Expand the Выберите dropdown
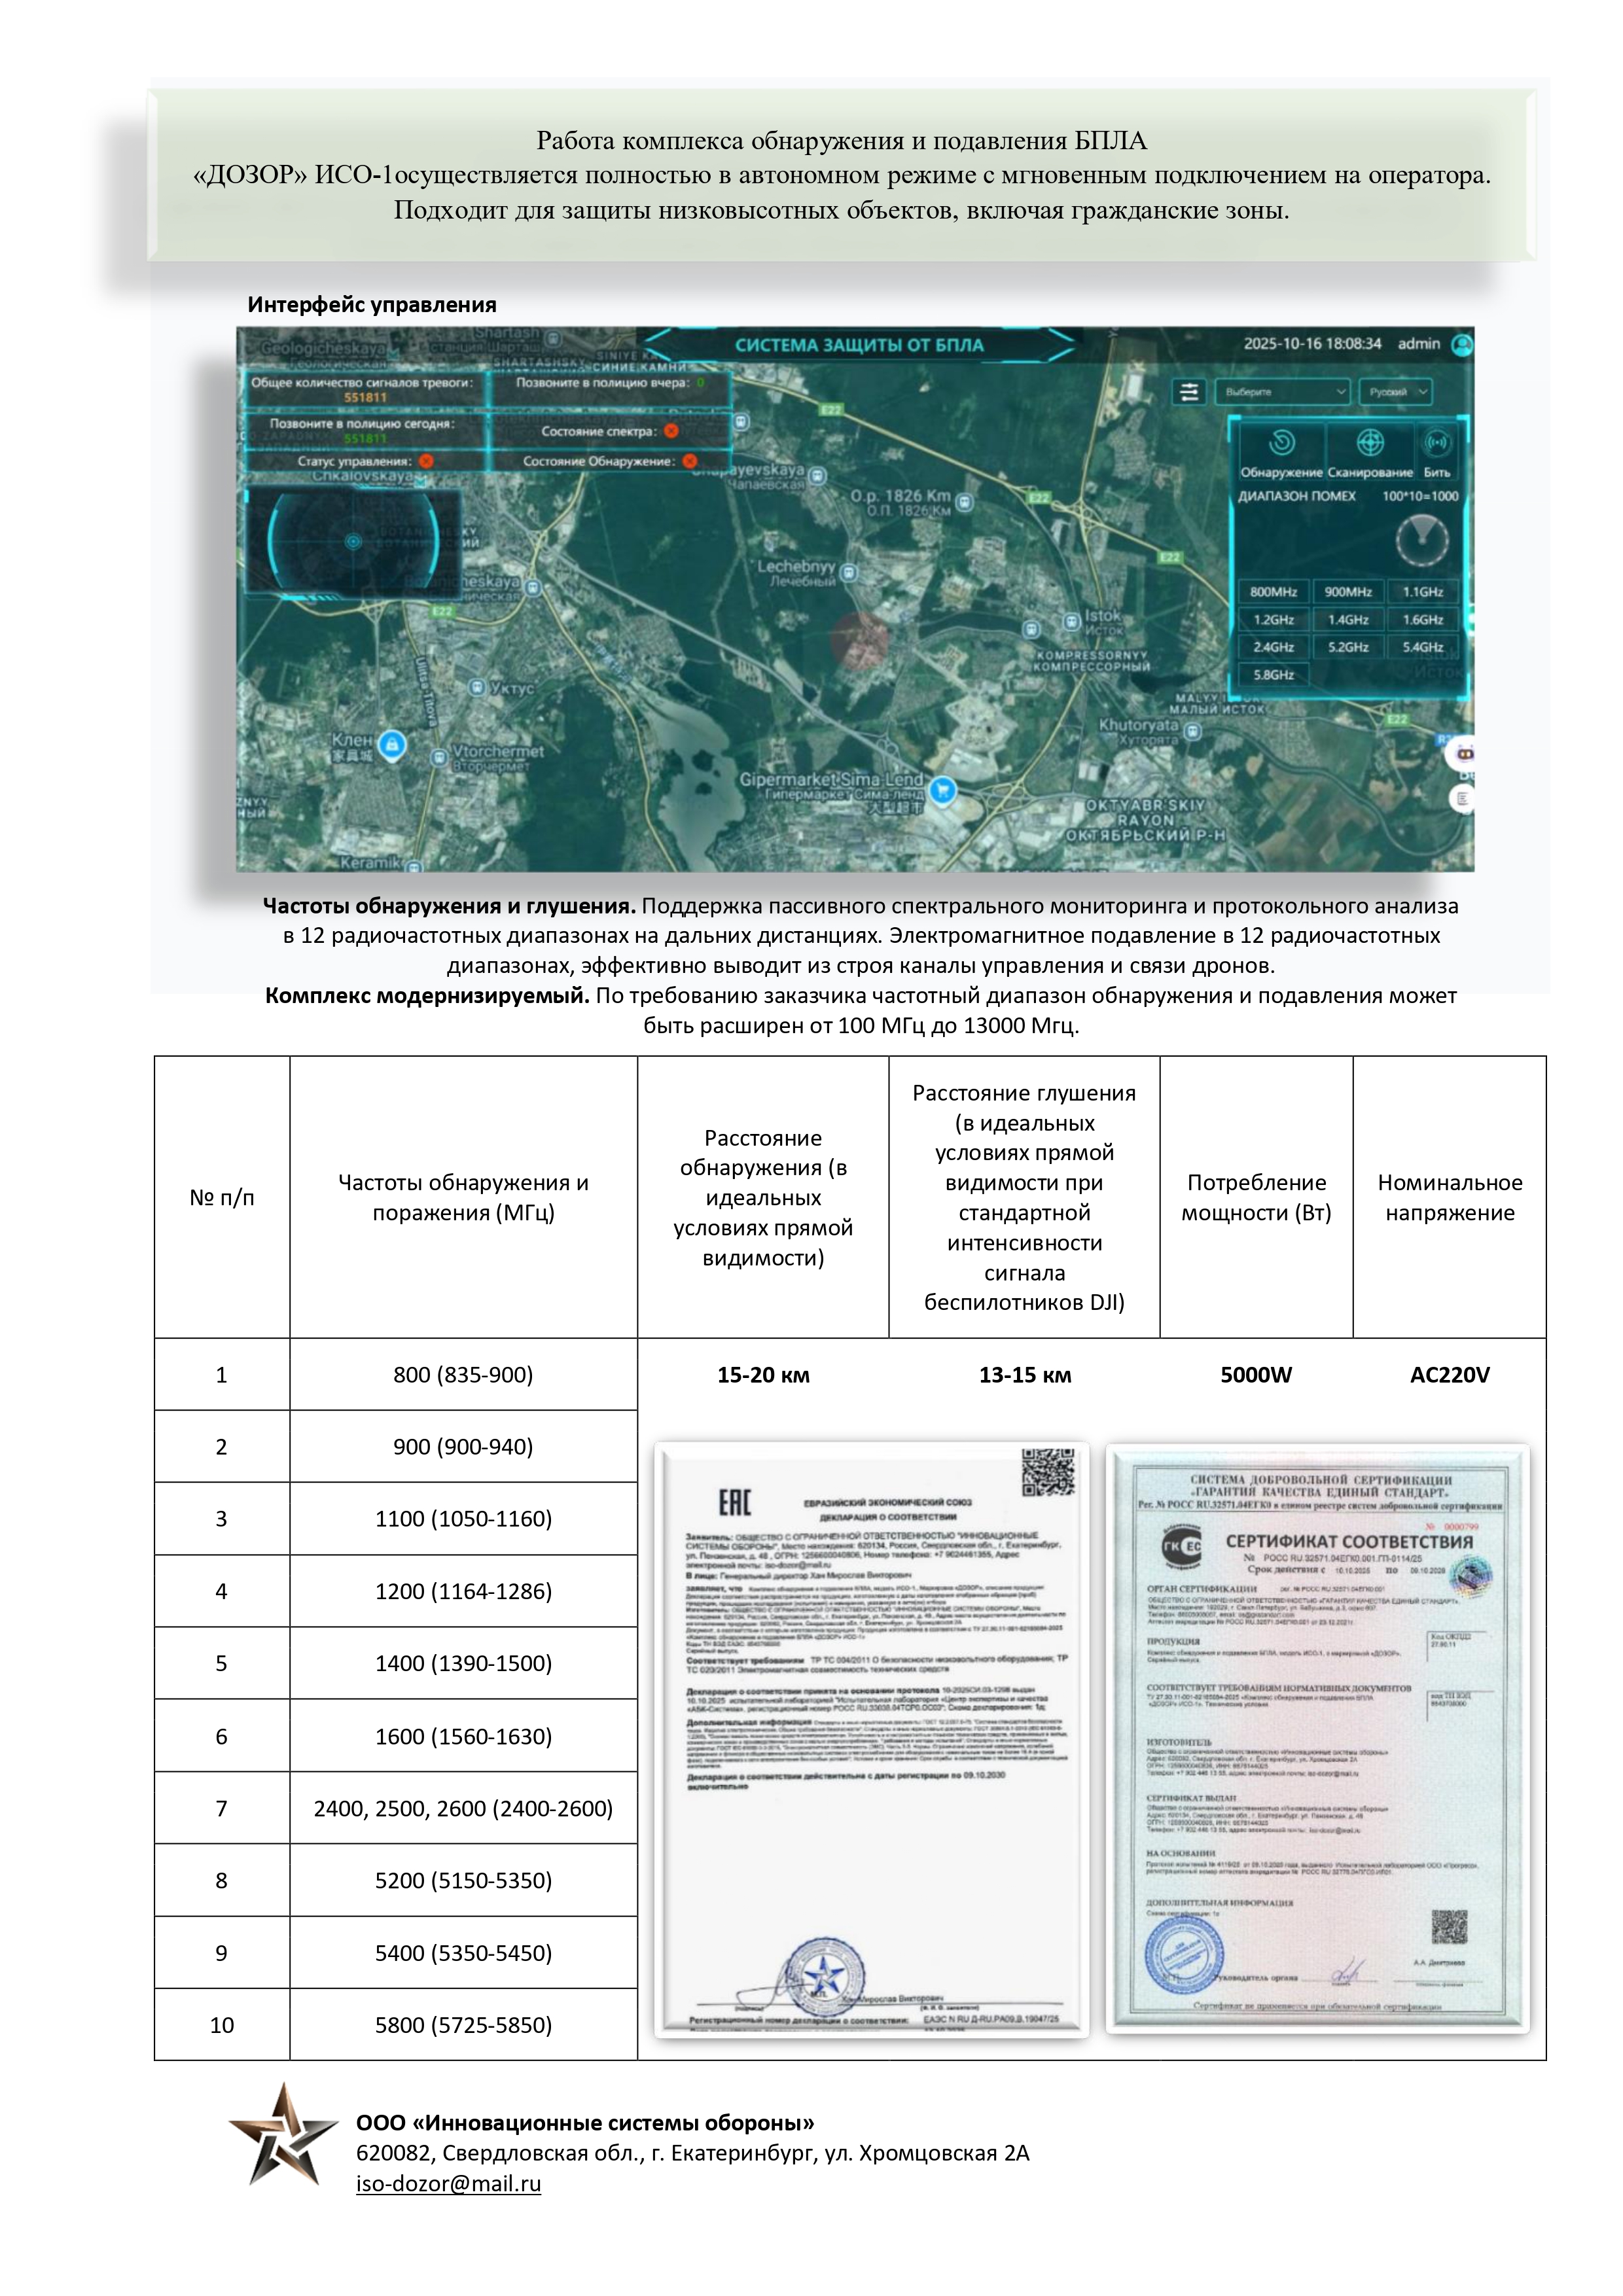 click(x=1283, y=392)
